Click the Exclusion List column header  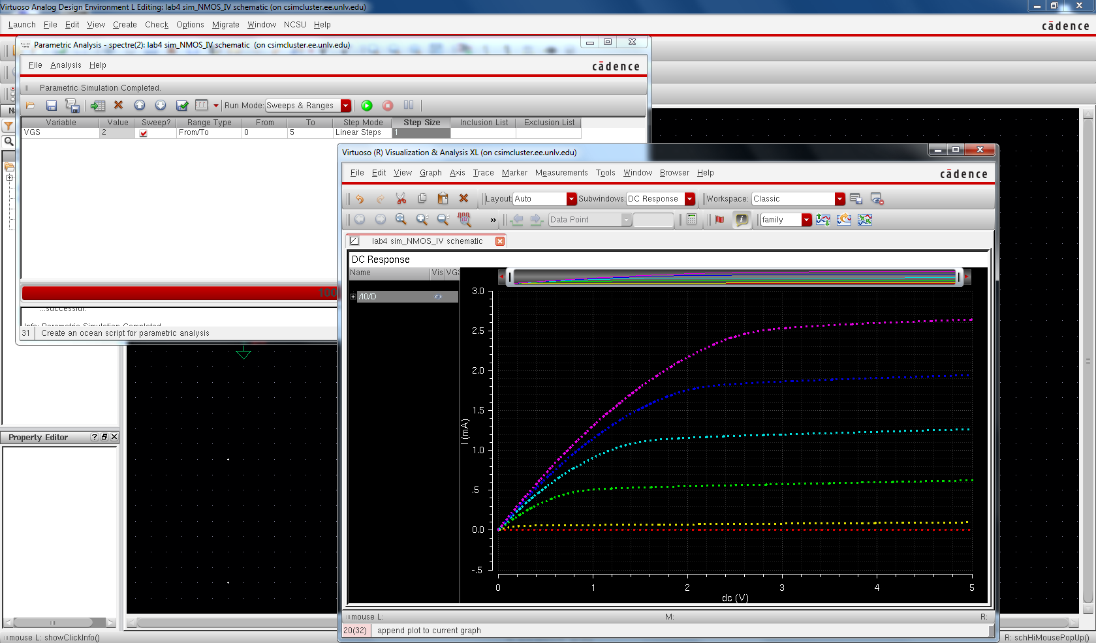pos(549,123)
